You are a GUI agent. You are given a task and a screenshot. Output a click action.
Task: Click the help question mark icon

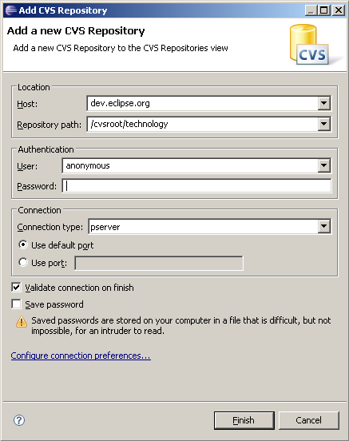[x=19, y=420]
